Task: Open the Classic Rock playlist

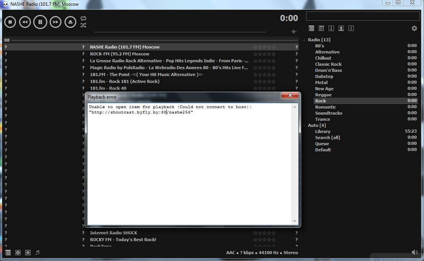Action: point(366,64)
